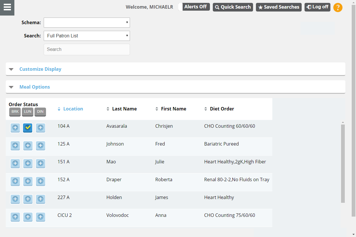The image size is (356, 237).
Task: Sort table by Last Name column
Action: [124, 109]
